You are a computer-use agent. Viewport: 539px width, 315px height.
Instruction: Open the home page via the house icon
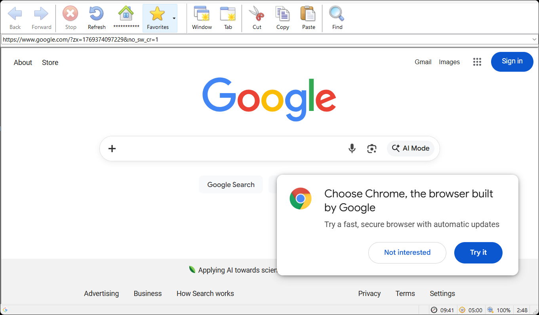[x=126, y=13]
